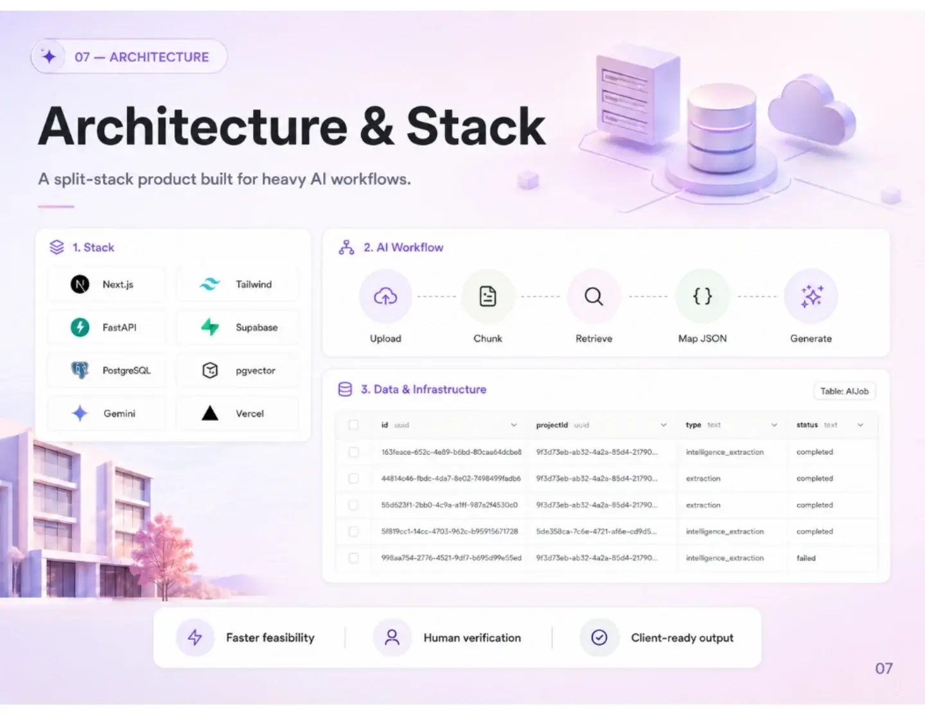The height and width of the screenshot is (715, 925).
Task: Select the failed row 998aa754 checkbox
Action: [x=353, y=558]
